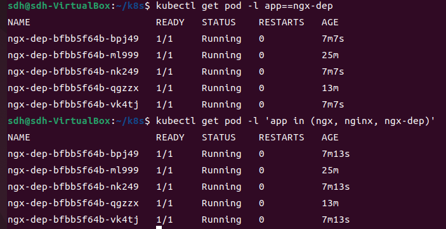Select pod name vk4tj in the 7m7s row
This screenshot has height=229, width=446.
[73, 105]
